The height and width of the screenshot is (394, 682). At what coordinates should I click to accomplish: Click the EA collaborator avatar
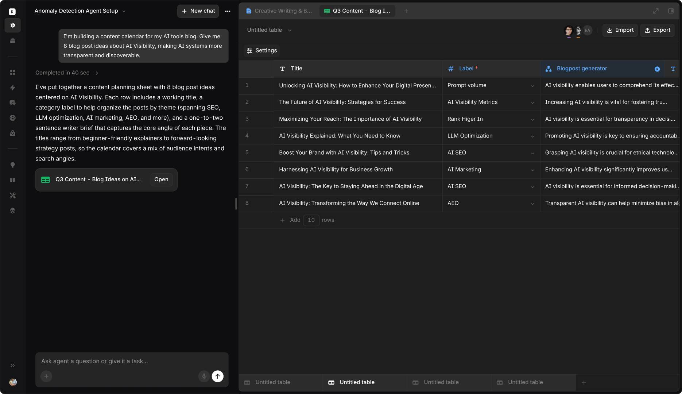587,30
